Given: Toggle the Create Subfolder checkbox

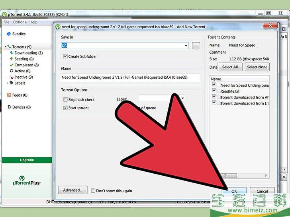Looking at the screenshot, I should click(65, 56).
